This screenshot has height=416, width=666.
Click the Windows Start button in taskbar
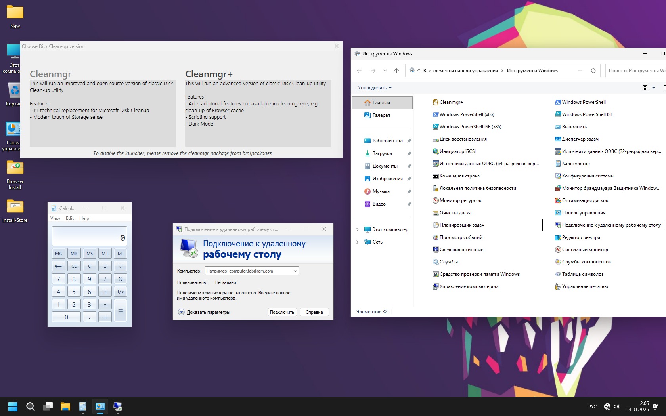click(x=13, y=406)
